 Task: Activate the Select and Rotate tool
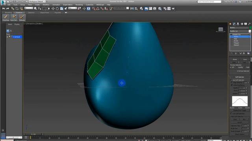57,9
